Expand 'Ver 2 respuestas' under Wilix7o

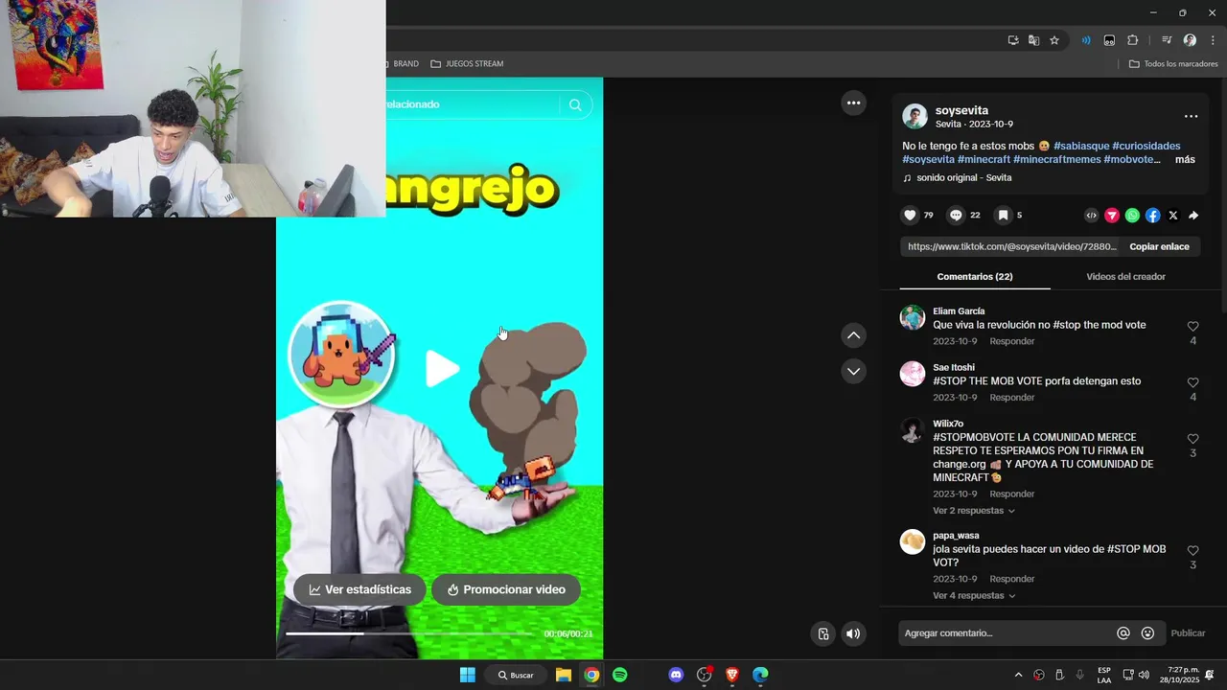tap(974, 511)
